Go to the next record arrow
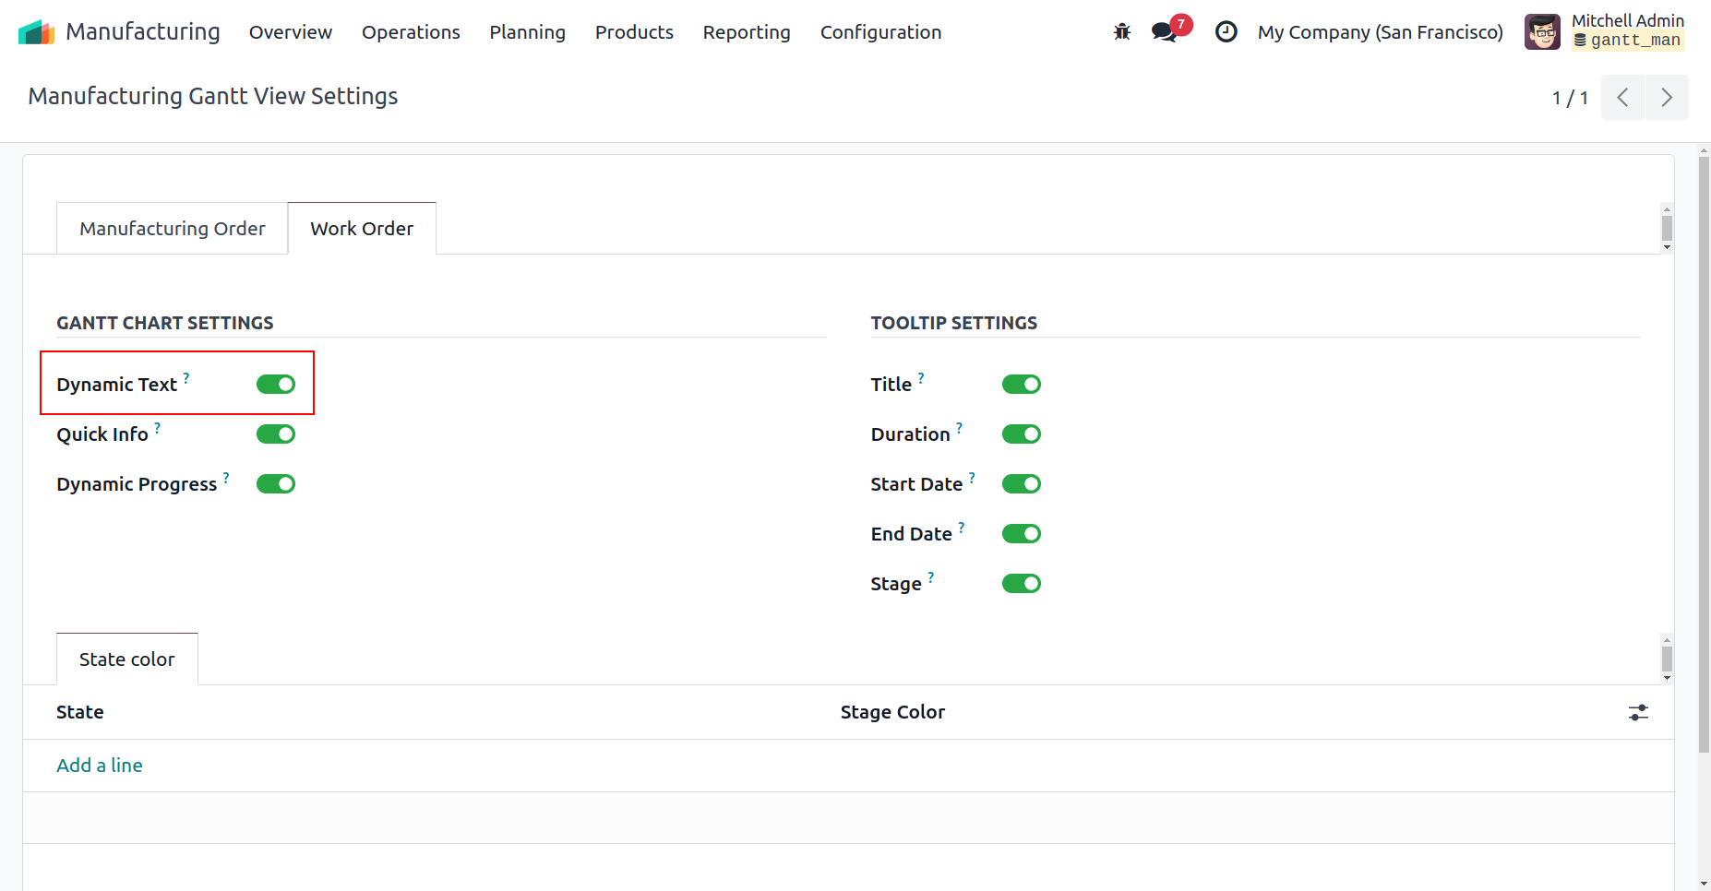This screenshot has width=1711, height=891. point(1666,98)
